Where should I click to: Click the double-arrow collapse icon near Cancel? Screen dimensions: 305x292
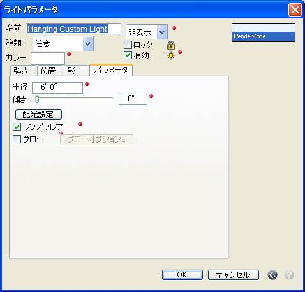click(272, 275)
